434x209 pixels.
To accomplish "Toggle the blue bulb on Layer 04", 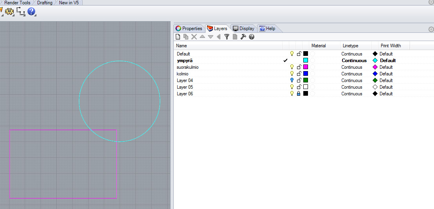I will (x=292, y=80).
